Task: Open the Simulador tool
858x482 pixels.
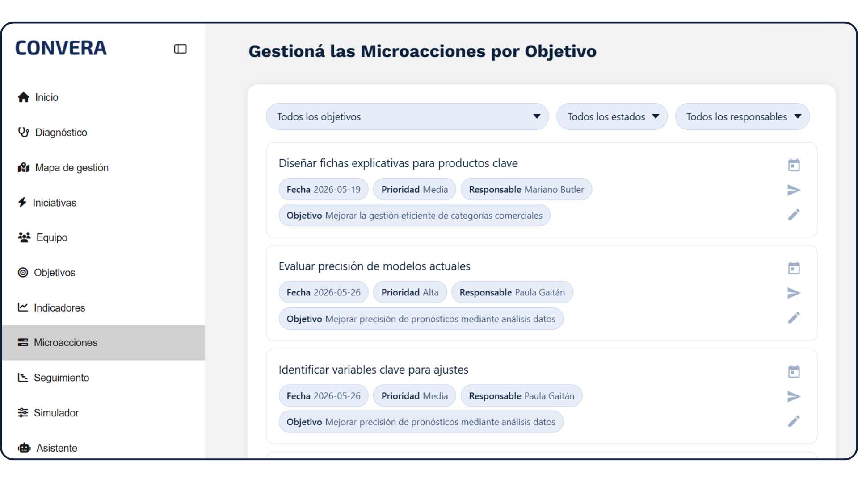Action: tap(103, 413)
